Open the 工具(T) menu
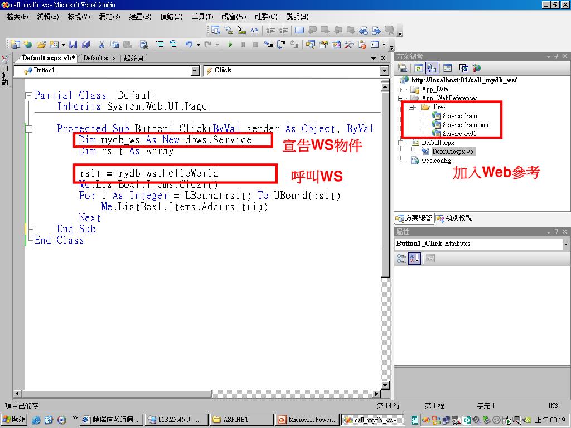This screenshot has height=428, width=571. [x=202, y=17]
